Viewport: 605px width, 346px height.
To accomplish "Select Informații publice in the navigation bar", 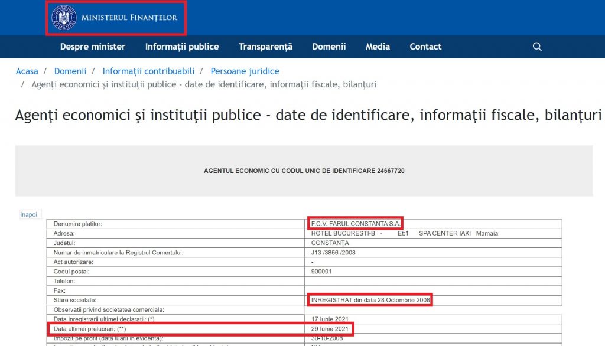I will coord(182,47).
